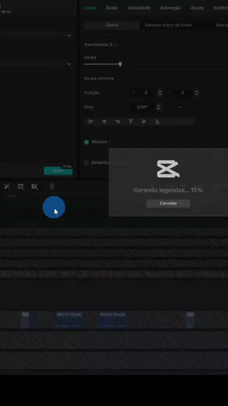Open Remover plano de fundo sub-tab

pos(168,25)
